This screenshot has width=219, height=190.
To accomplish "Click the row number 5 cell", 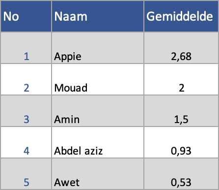I will [26, 174].
